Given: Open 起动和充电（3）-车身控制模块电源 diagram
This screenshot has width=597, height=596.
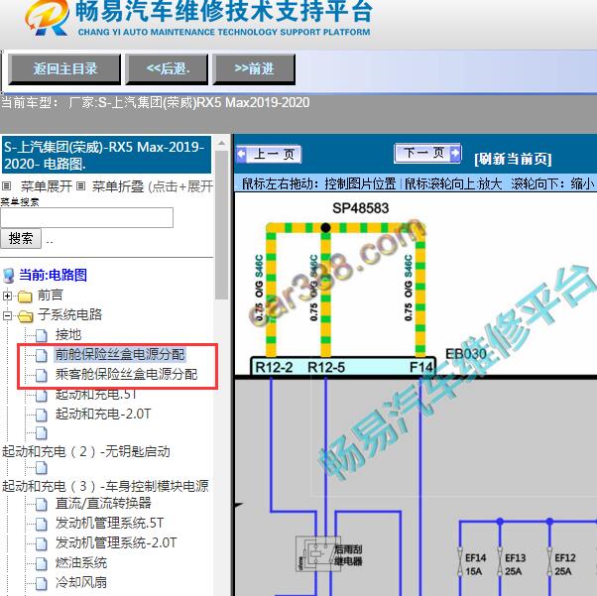Looking at the screenshot, I should 105,486.
